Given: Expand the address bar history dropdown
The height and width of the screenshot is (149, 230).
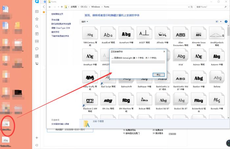Looking at the screenshot, I should pos(189,7).
